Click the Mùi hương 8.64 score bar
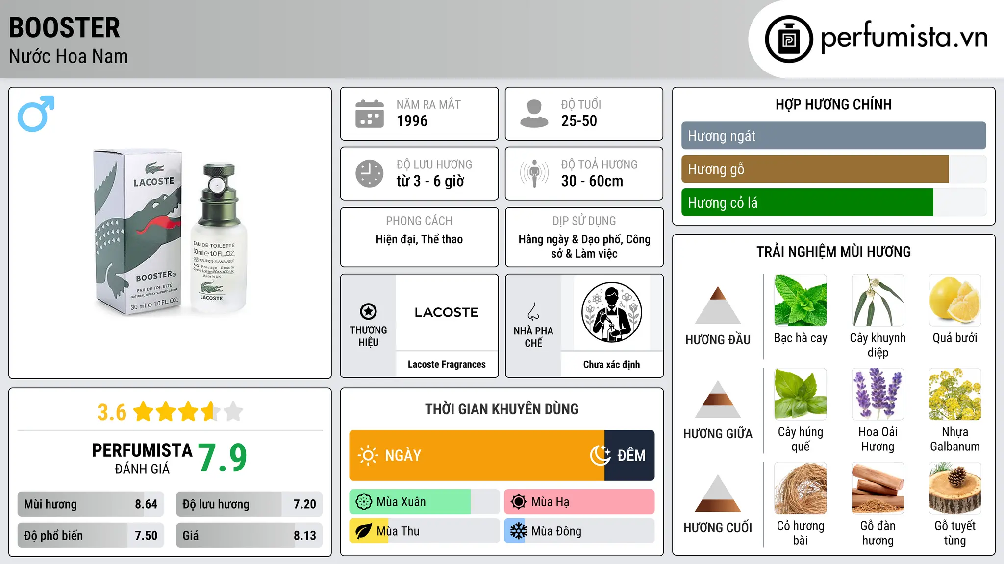Screen dimensions: 1004x564 (91, 504)
